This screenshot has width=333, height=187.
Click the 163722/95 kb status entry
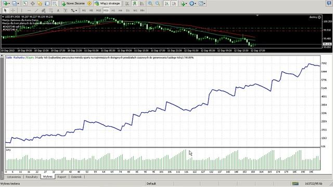click(313, 183)
